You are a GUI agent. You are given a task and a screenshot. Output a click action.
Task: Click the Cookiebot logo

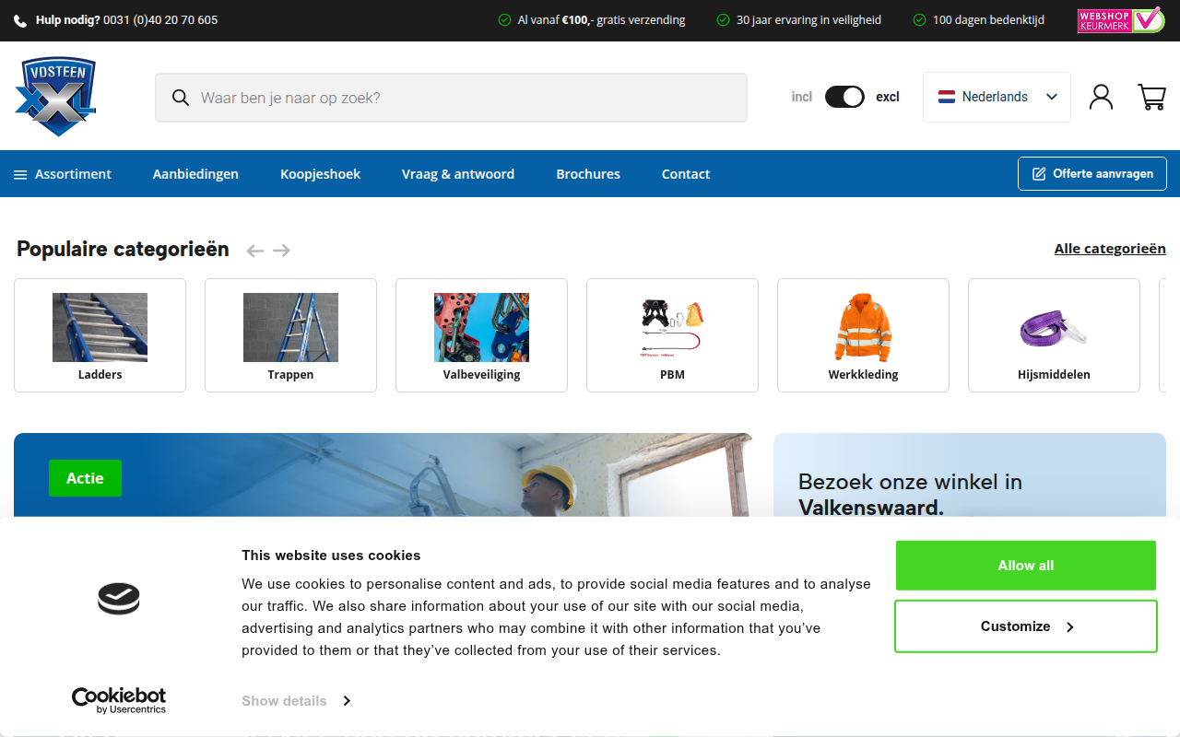point(119,700)
